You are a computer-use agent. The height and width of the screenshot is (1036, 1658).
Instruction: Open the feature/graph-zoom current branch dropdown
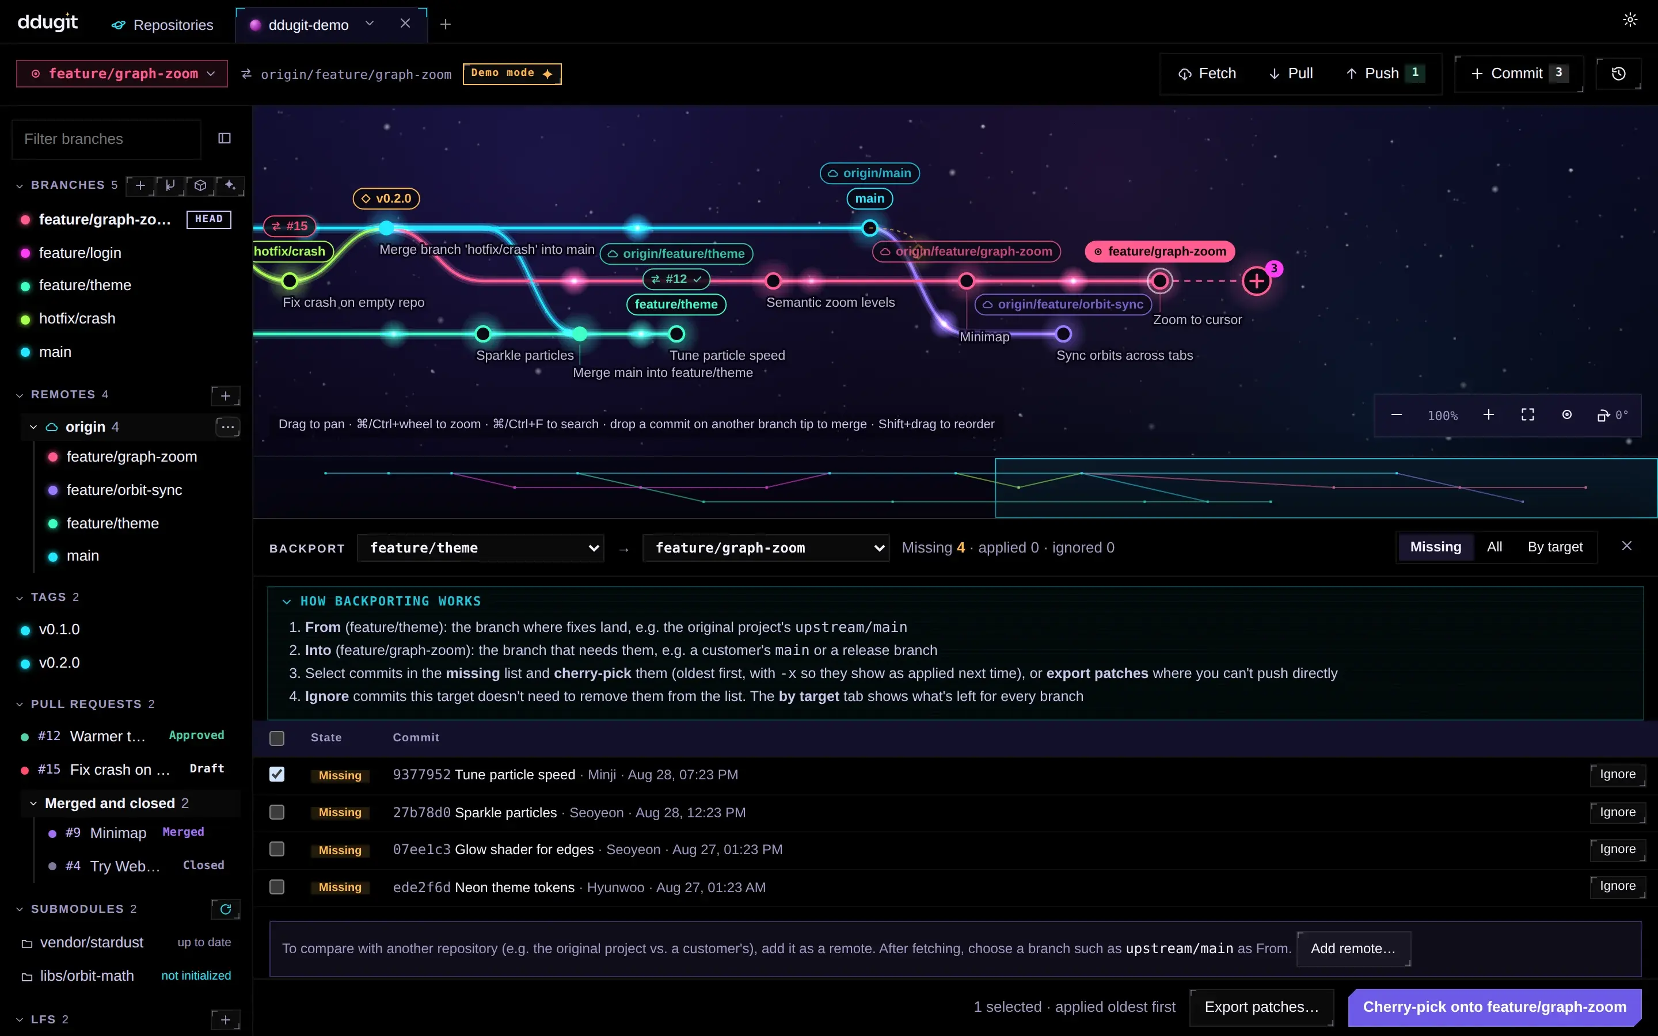coord(122,73)
